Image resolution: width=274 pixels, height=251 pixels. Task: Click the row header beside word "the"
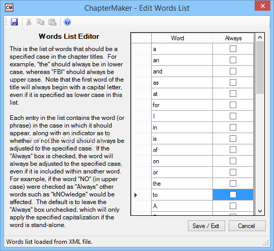[141, 183]
